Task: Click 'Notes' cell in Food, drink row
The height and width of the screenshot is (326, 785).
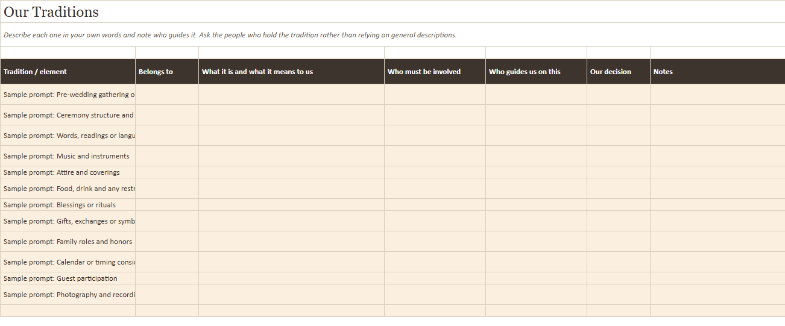Action: 717,189
